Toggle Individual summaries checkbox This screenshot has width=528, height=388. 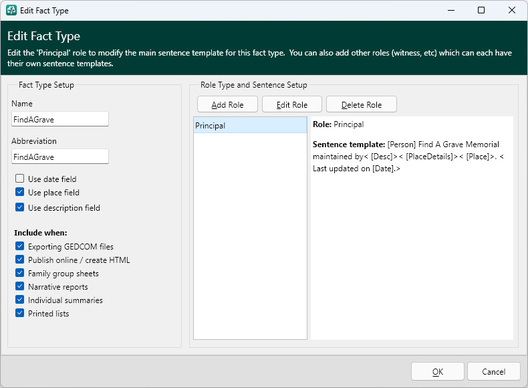pyautogui.click(x=20, y=300)
